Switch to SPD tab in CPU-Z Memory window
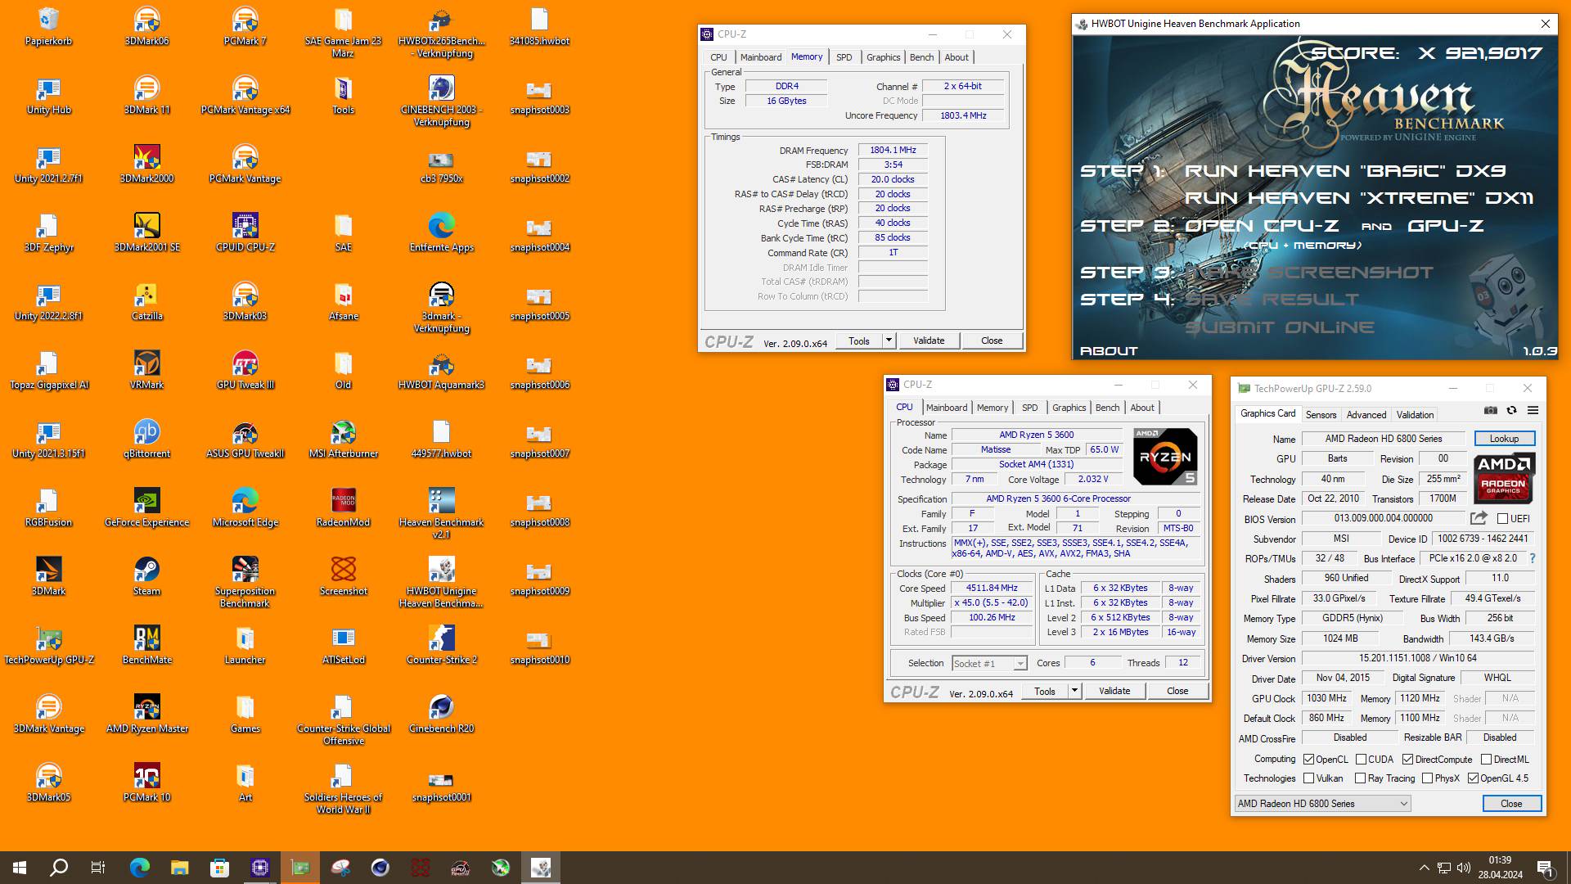The height and width of the screenshot is (884, 1571). click(844, 57)
